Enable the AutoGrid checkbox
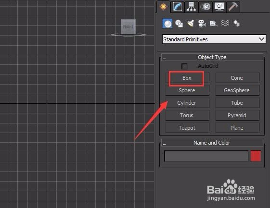The image size is (270, 208). pyautogui.click(x=184, y=66)
